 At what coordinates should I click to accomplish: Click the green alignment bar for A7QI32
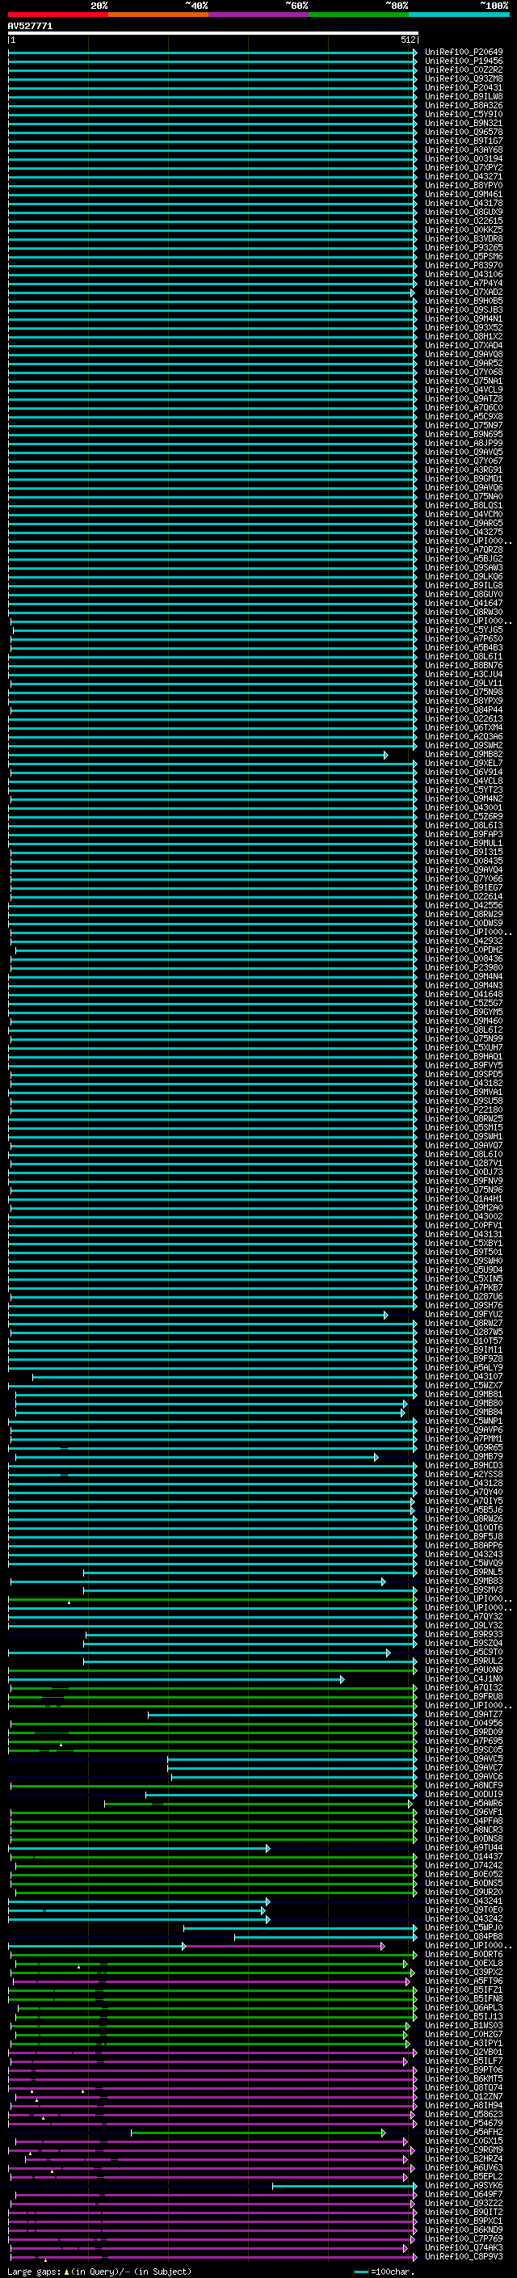pos(213,1688)
